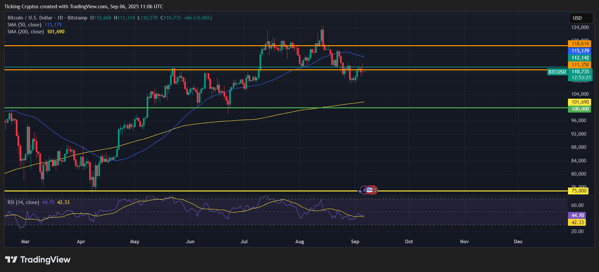Image resolution: width=599 pixels, height=272 pixels.
Task: Click the US flag economic event marker
Action: pos(370,190)
